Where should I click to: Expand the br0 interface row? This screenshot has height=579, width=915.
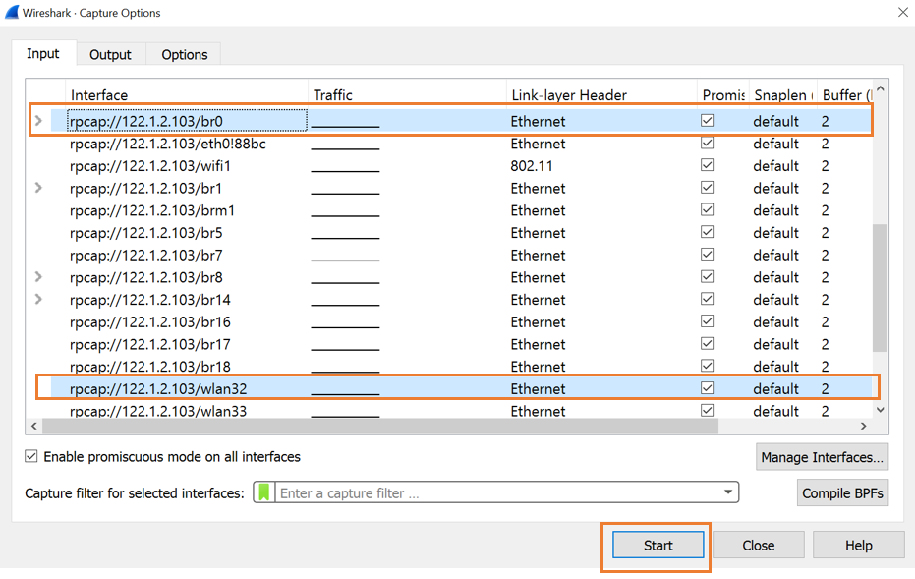pyautogui.click(x=38, y=121)
